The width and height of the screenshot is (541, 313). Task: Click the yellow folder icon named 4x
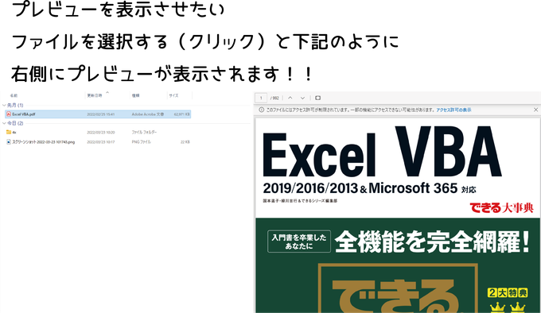point(9,132)
